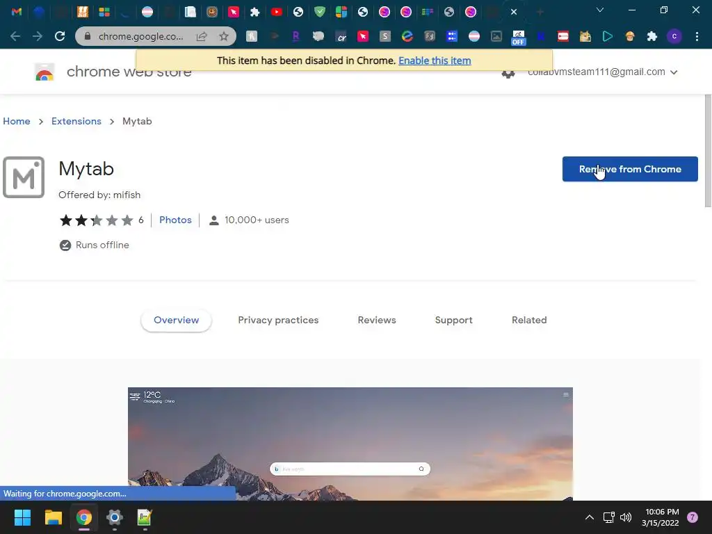Reload the current page
Viewport: 712px width, 534px height.
point(60,36)
